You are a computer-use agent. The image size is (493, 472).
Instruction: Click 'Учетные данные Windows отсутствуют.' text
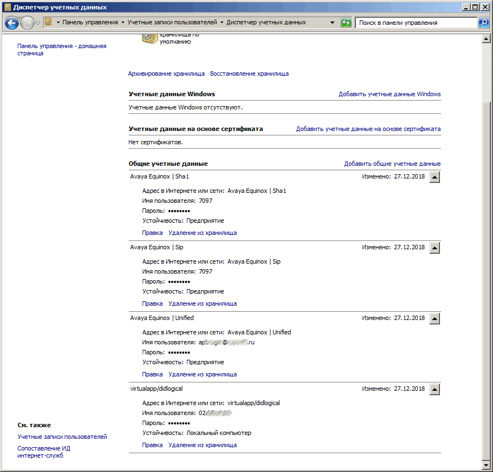coord(186,108)
